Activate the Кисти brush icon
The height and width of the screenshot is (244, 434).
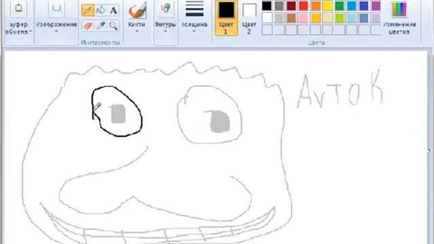(x=137, y=11)
